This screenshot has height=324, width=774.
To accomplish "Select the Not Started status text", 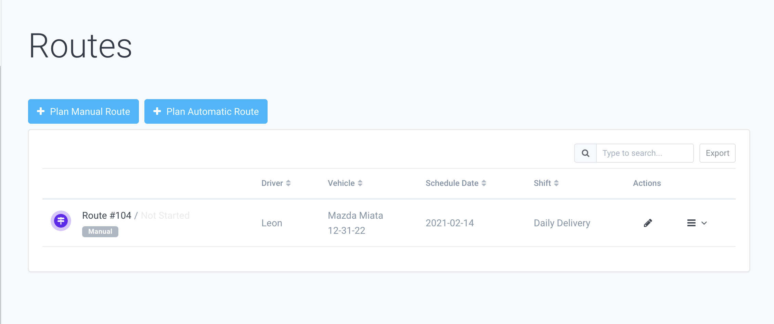I will (x=165, y=215).
